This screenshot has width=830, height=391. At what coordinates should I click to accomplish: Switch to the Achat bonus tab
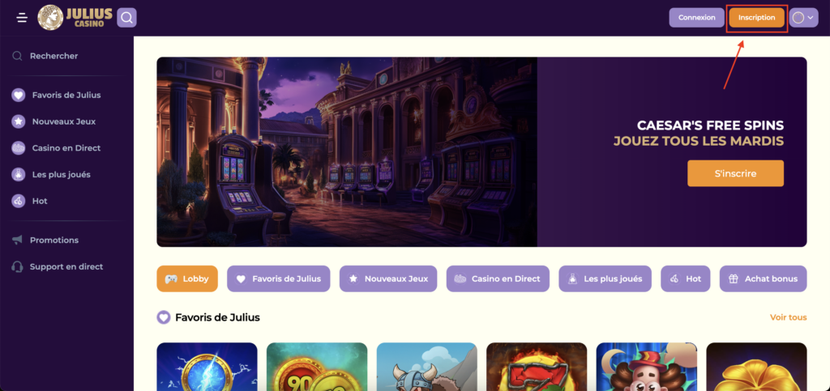point(764,278)
